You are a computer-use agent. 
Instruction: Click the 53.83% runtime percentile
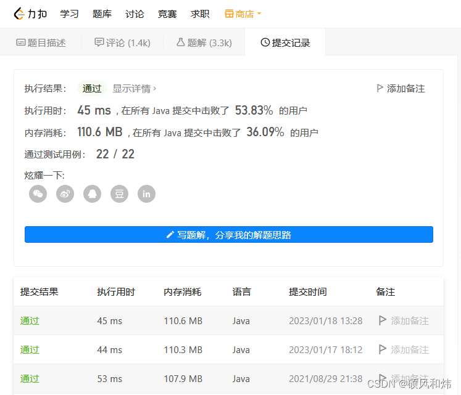[254, 110]
